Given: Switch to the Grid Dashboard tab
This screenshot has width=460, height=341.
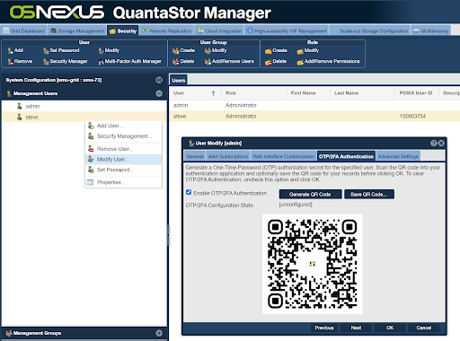Looking at the screenshot, I should coord(23,31).
